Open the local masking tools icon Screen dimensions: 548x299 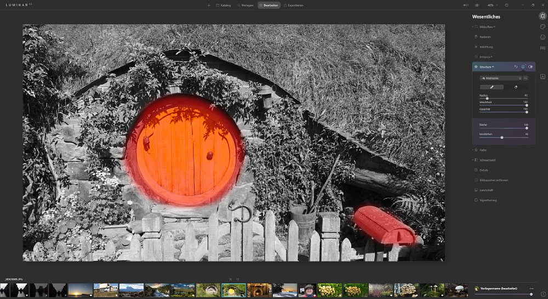(x=543, y=77)
